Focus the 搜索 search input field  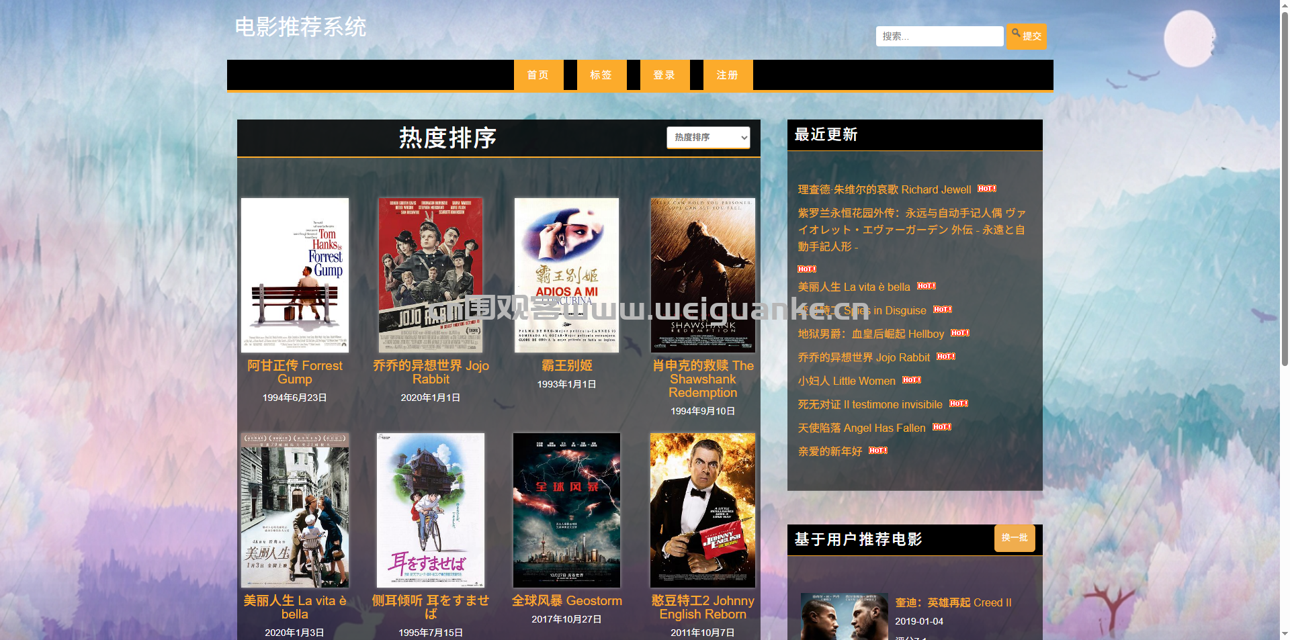[x=939, y=36]
